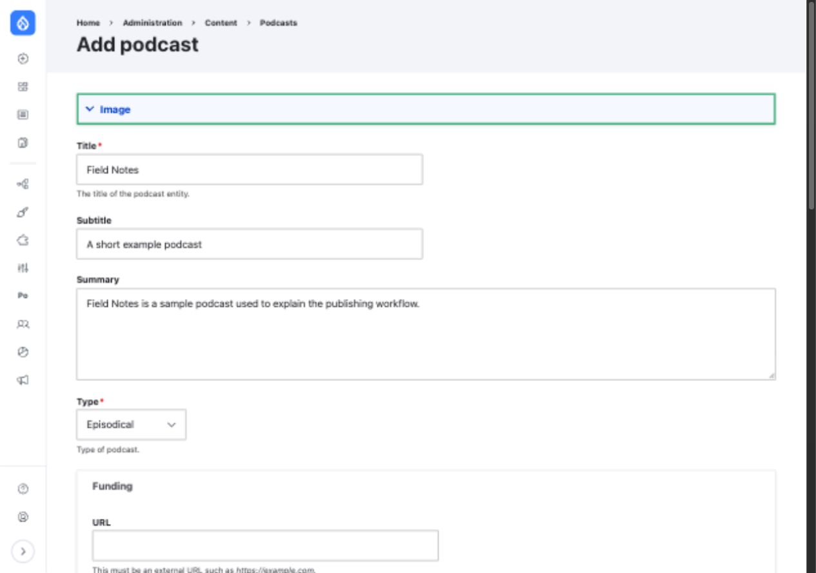Collapse the Image section

pyautogui.click(x=426, y=110)
